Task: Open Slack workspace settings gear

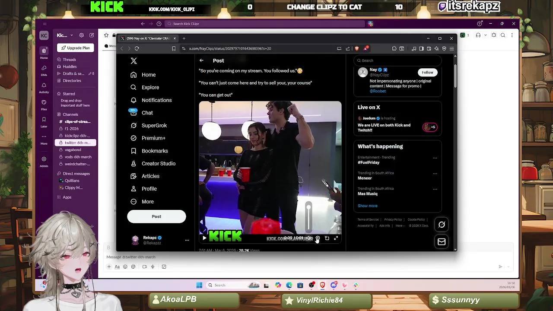Action: coord(81,35)
